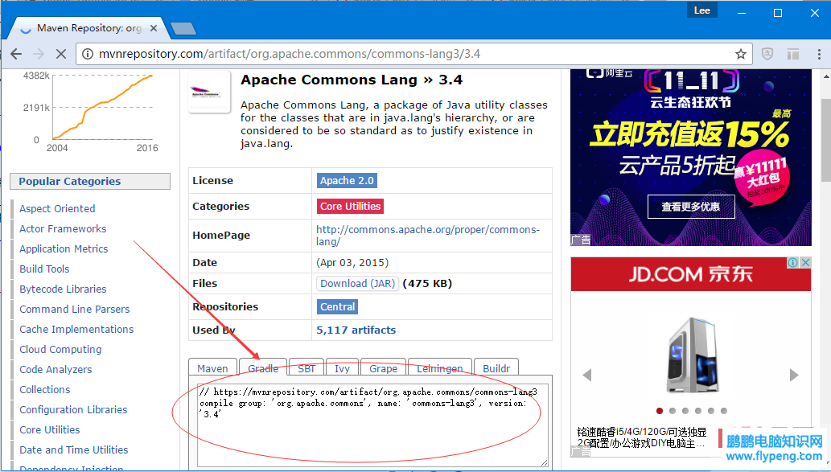This screenshot has width=831, height=472.
Task: Click the scrollbar up arrow
Action: click(x=825, y=76)
